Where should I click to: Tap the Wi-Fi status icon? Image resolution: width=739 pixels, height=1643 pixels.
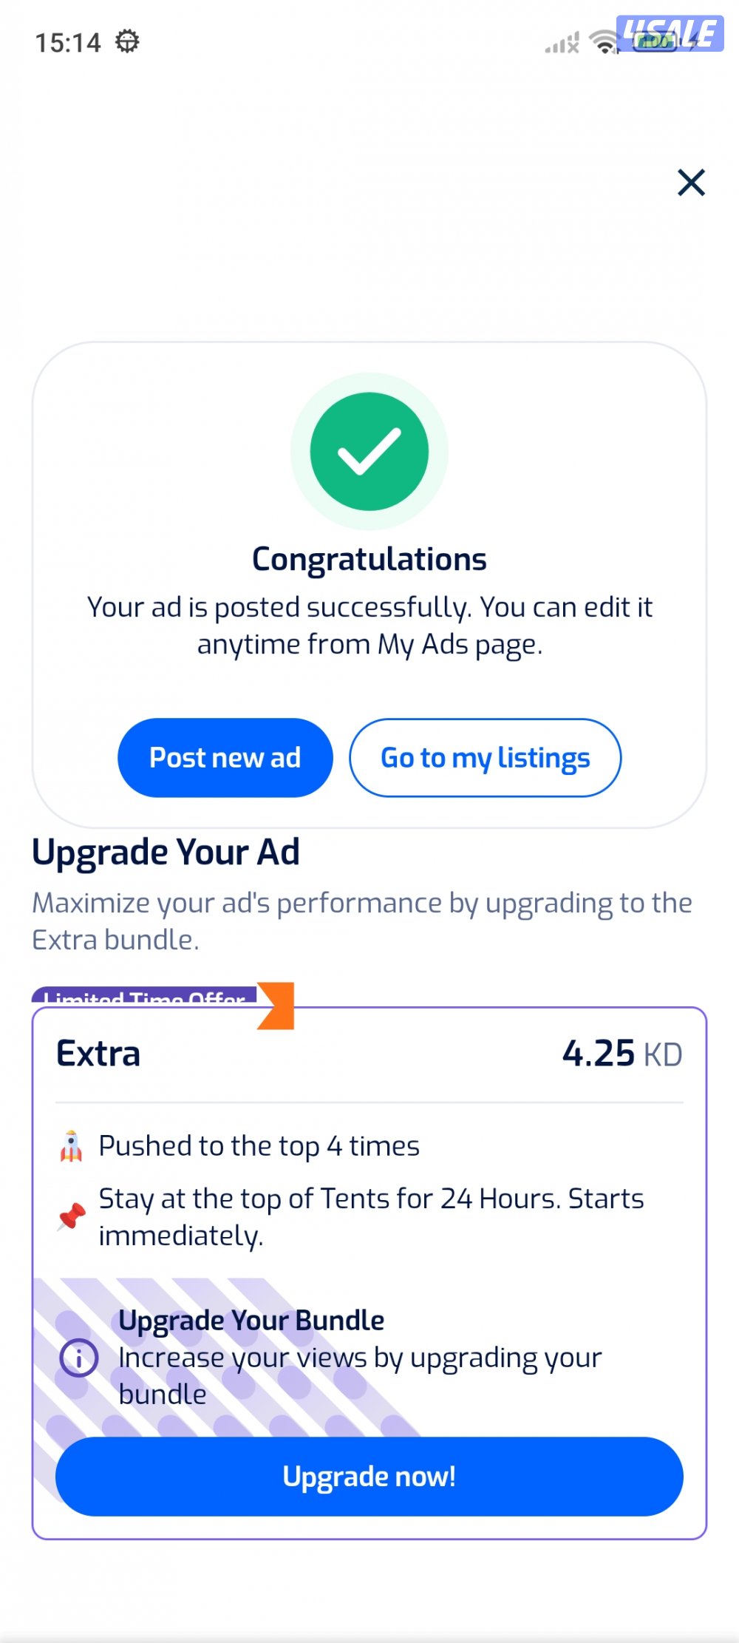[x=604, y=43]
